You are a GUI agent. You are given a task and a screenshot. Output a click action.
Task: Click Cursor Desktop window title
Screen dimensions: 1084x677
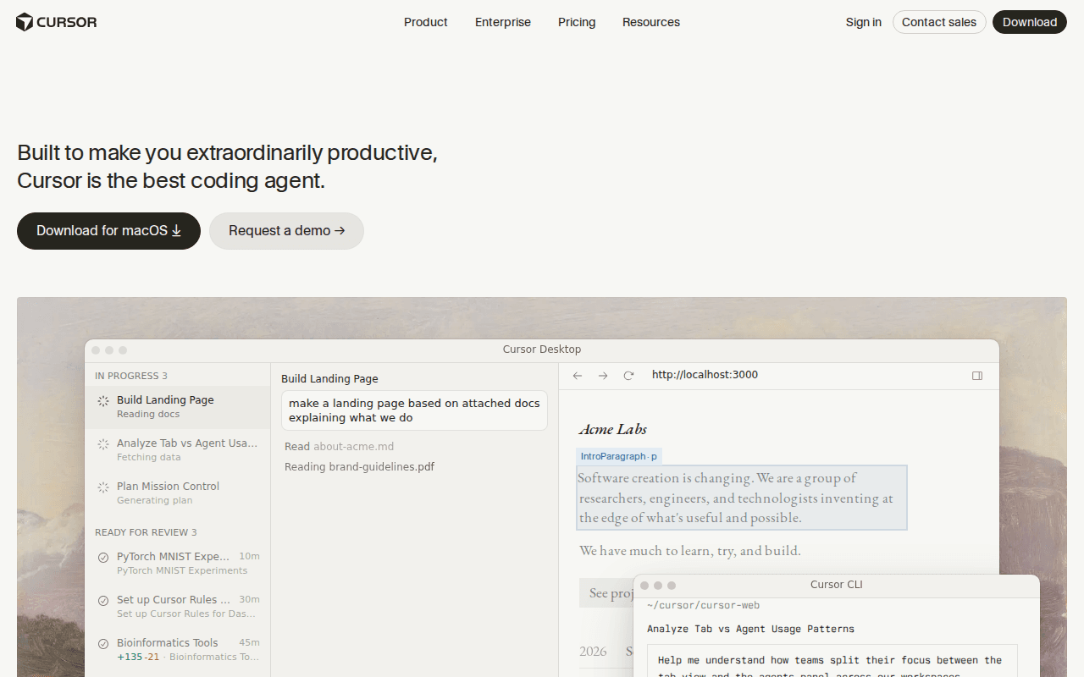[x=542, y=350]
